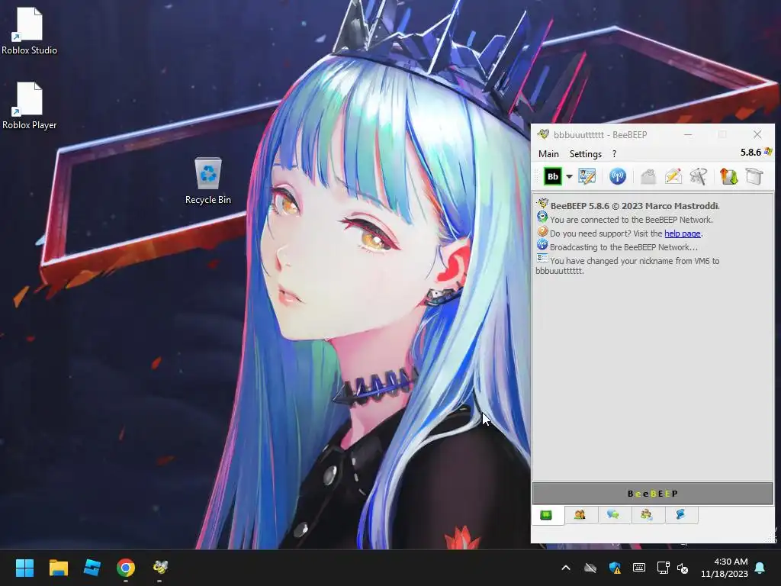781x586 pixels.
Task: Open the Settings menu in BeeBEEP
Action: (x=585, y=154)
